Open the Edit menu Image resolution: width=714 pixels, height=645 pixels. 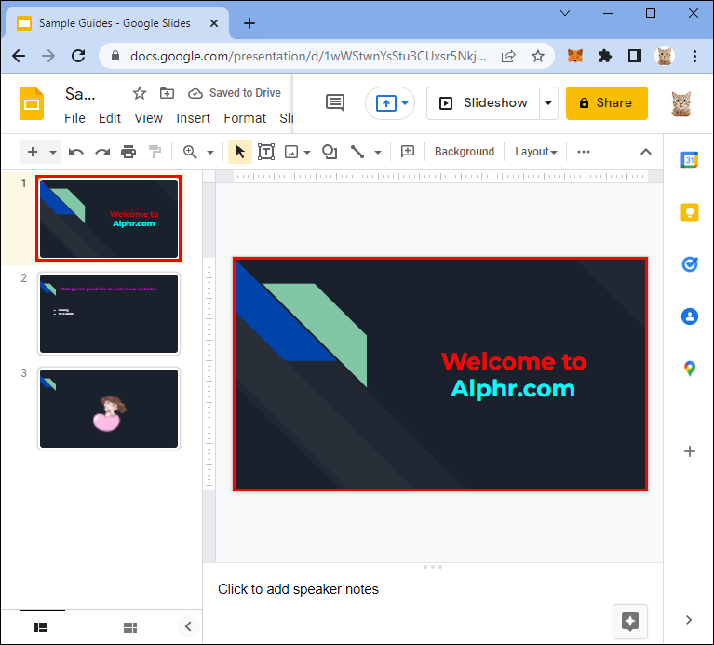[x=110, y=118]
